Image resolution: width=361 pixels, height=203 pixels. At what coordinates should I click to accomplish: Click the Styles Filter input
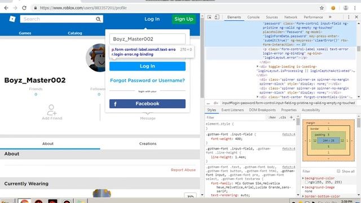click(235, 117)
